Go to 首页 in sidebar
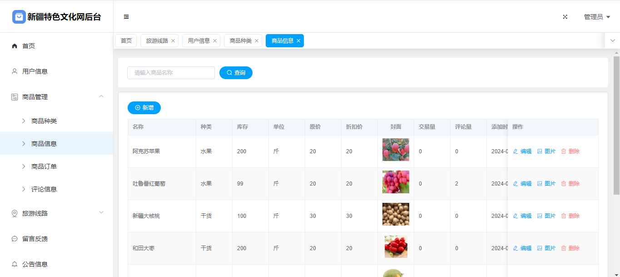The image size is (620, 277). pyautogui.click(x=57, y=46)
